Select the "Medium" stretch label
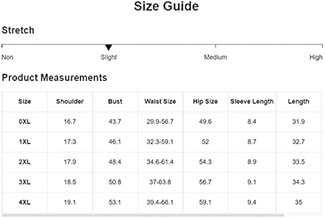 tap(215, 57)
